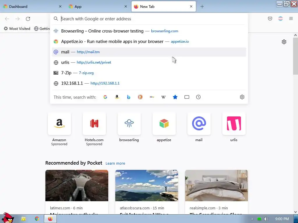Click the address search field
This screenshot has width=298, height=223.
point(149,19)
